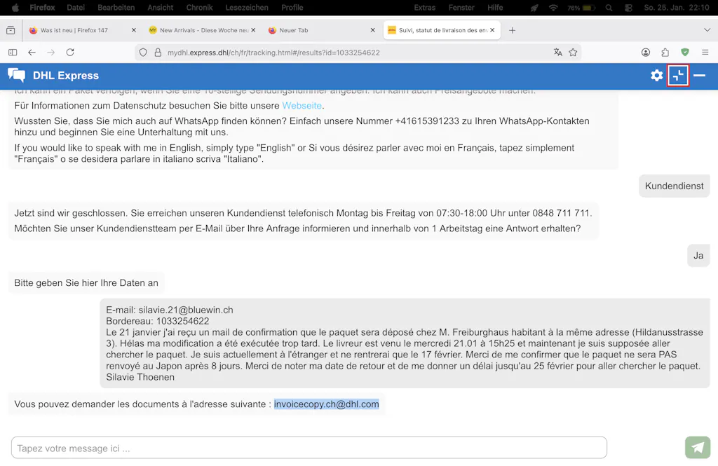Click the DHL Express chat bubbles logo
Image resolution: width=718 pixels, height=466 pixels.
pos(17,76)
